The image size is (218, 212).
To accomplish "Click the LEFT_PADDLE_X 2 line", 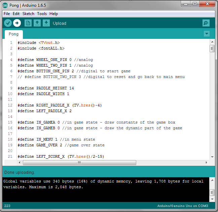I will point(45,111).
